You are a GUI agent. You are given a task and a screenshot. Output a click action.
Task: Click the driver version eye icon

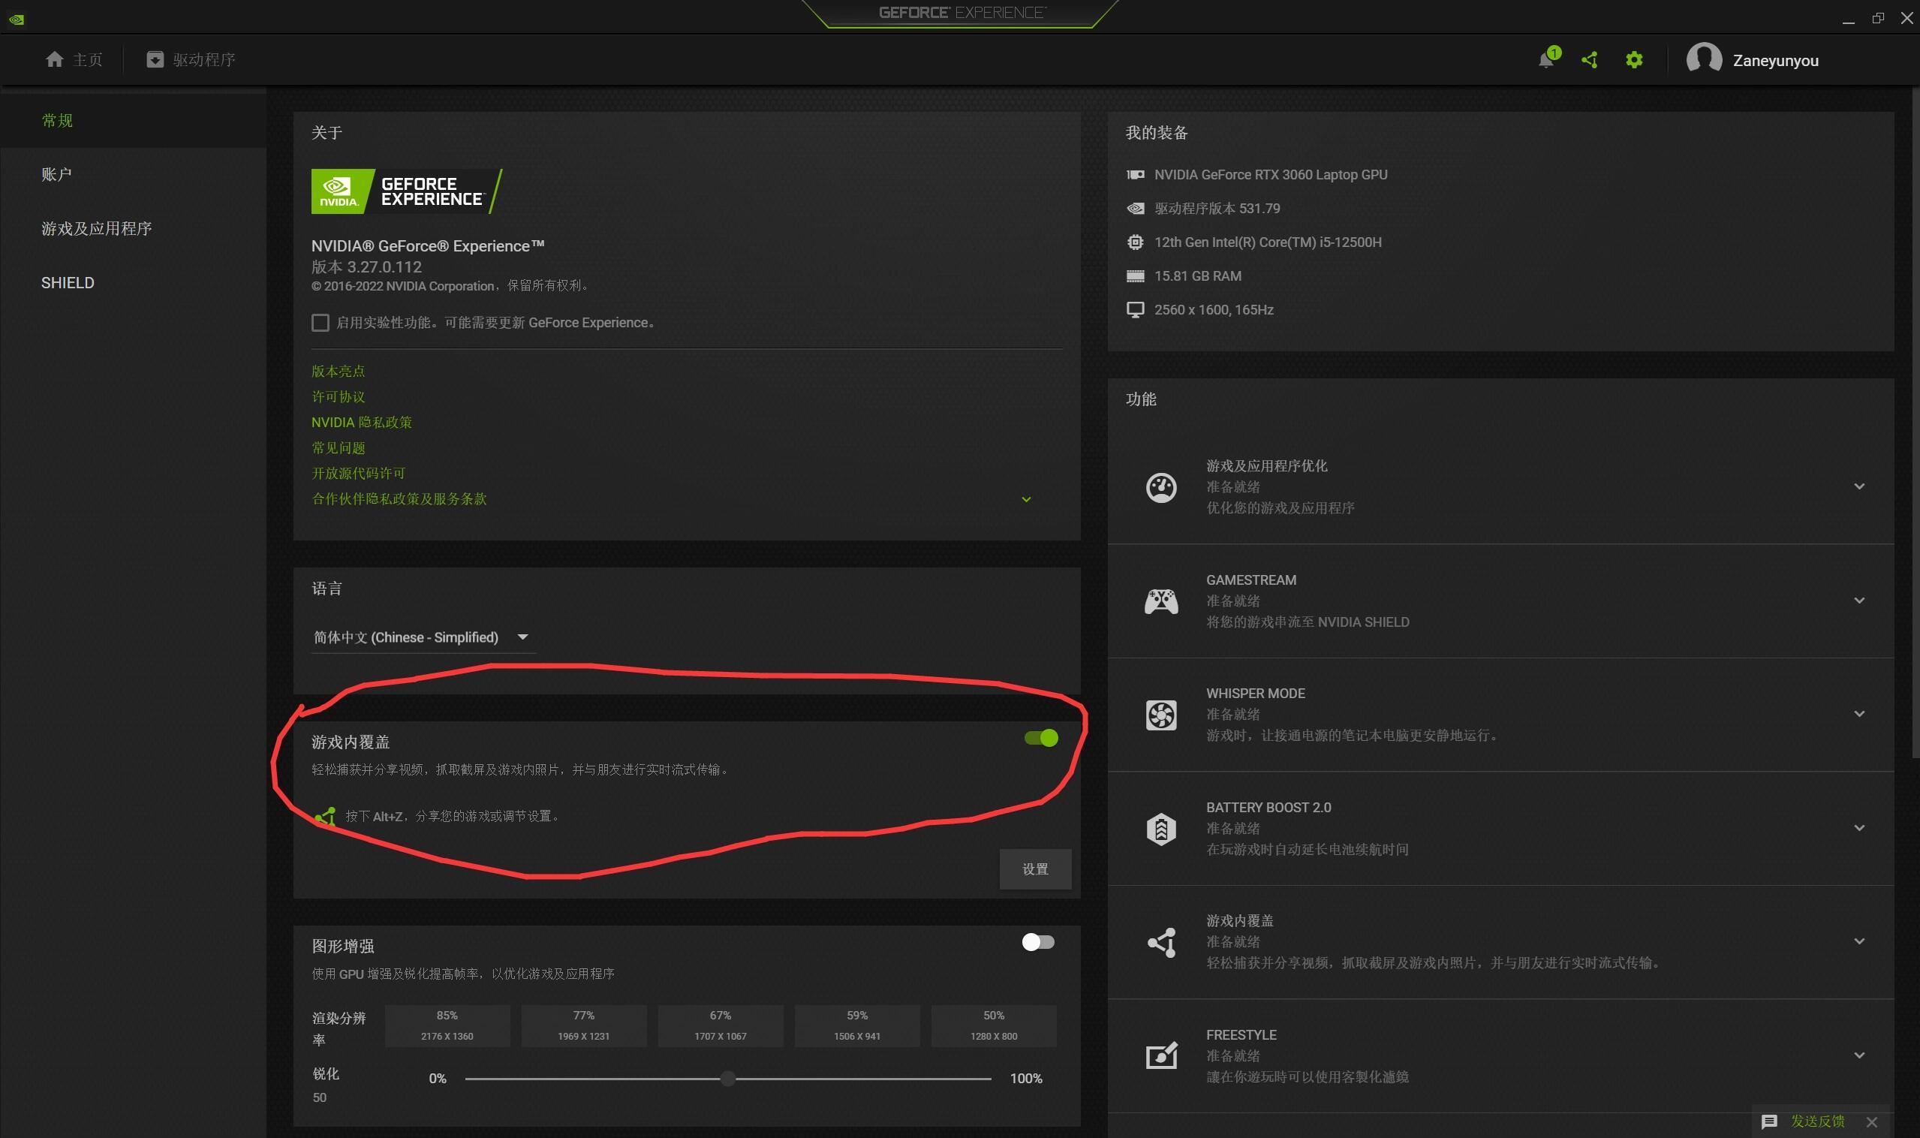pos(1135,209)
